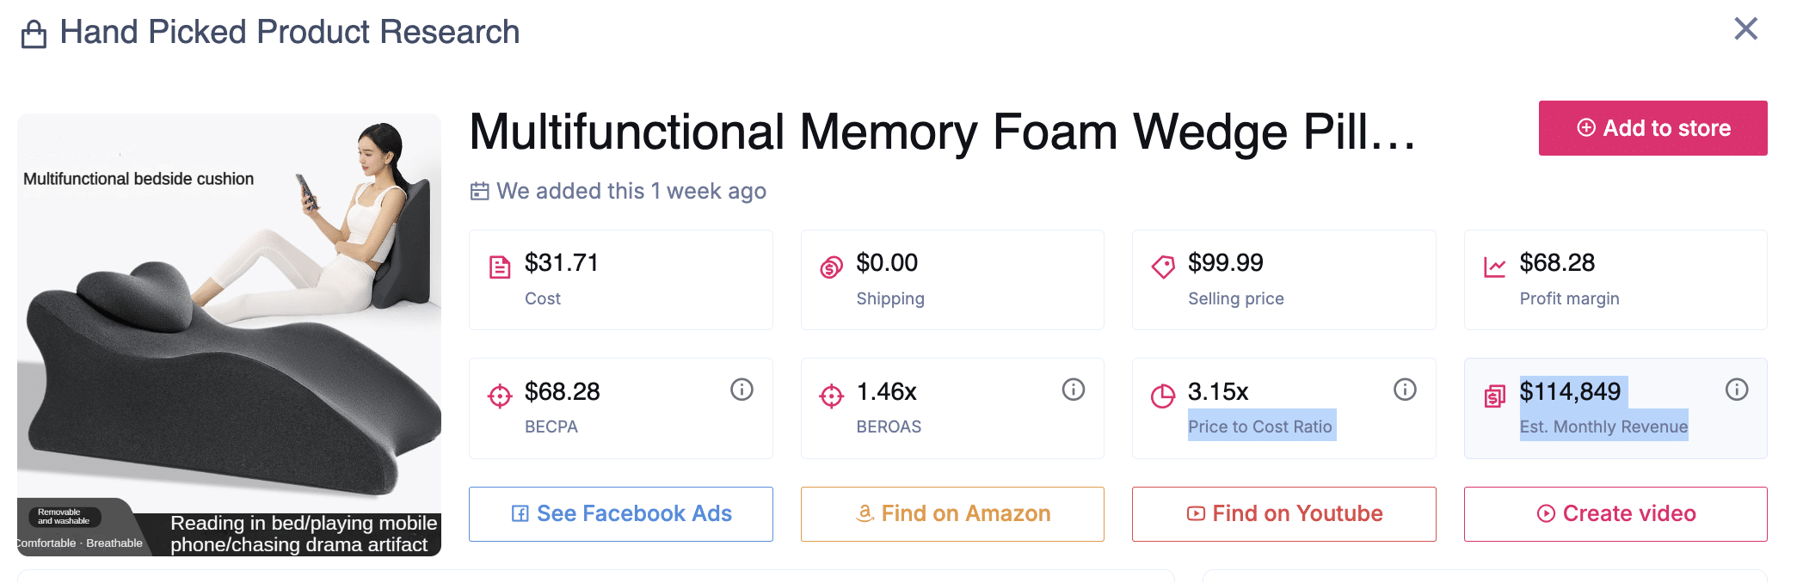Open See Facebook Ads
Image resolution: width=1803 pixels, height=583 pixels.
[620, 513]
